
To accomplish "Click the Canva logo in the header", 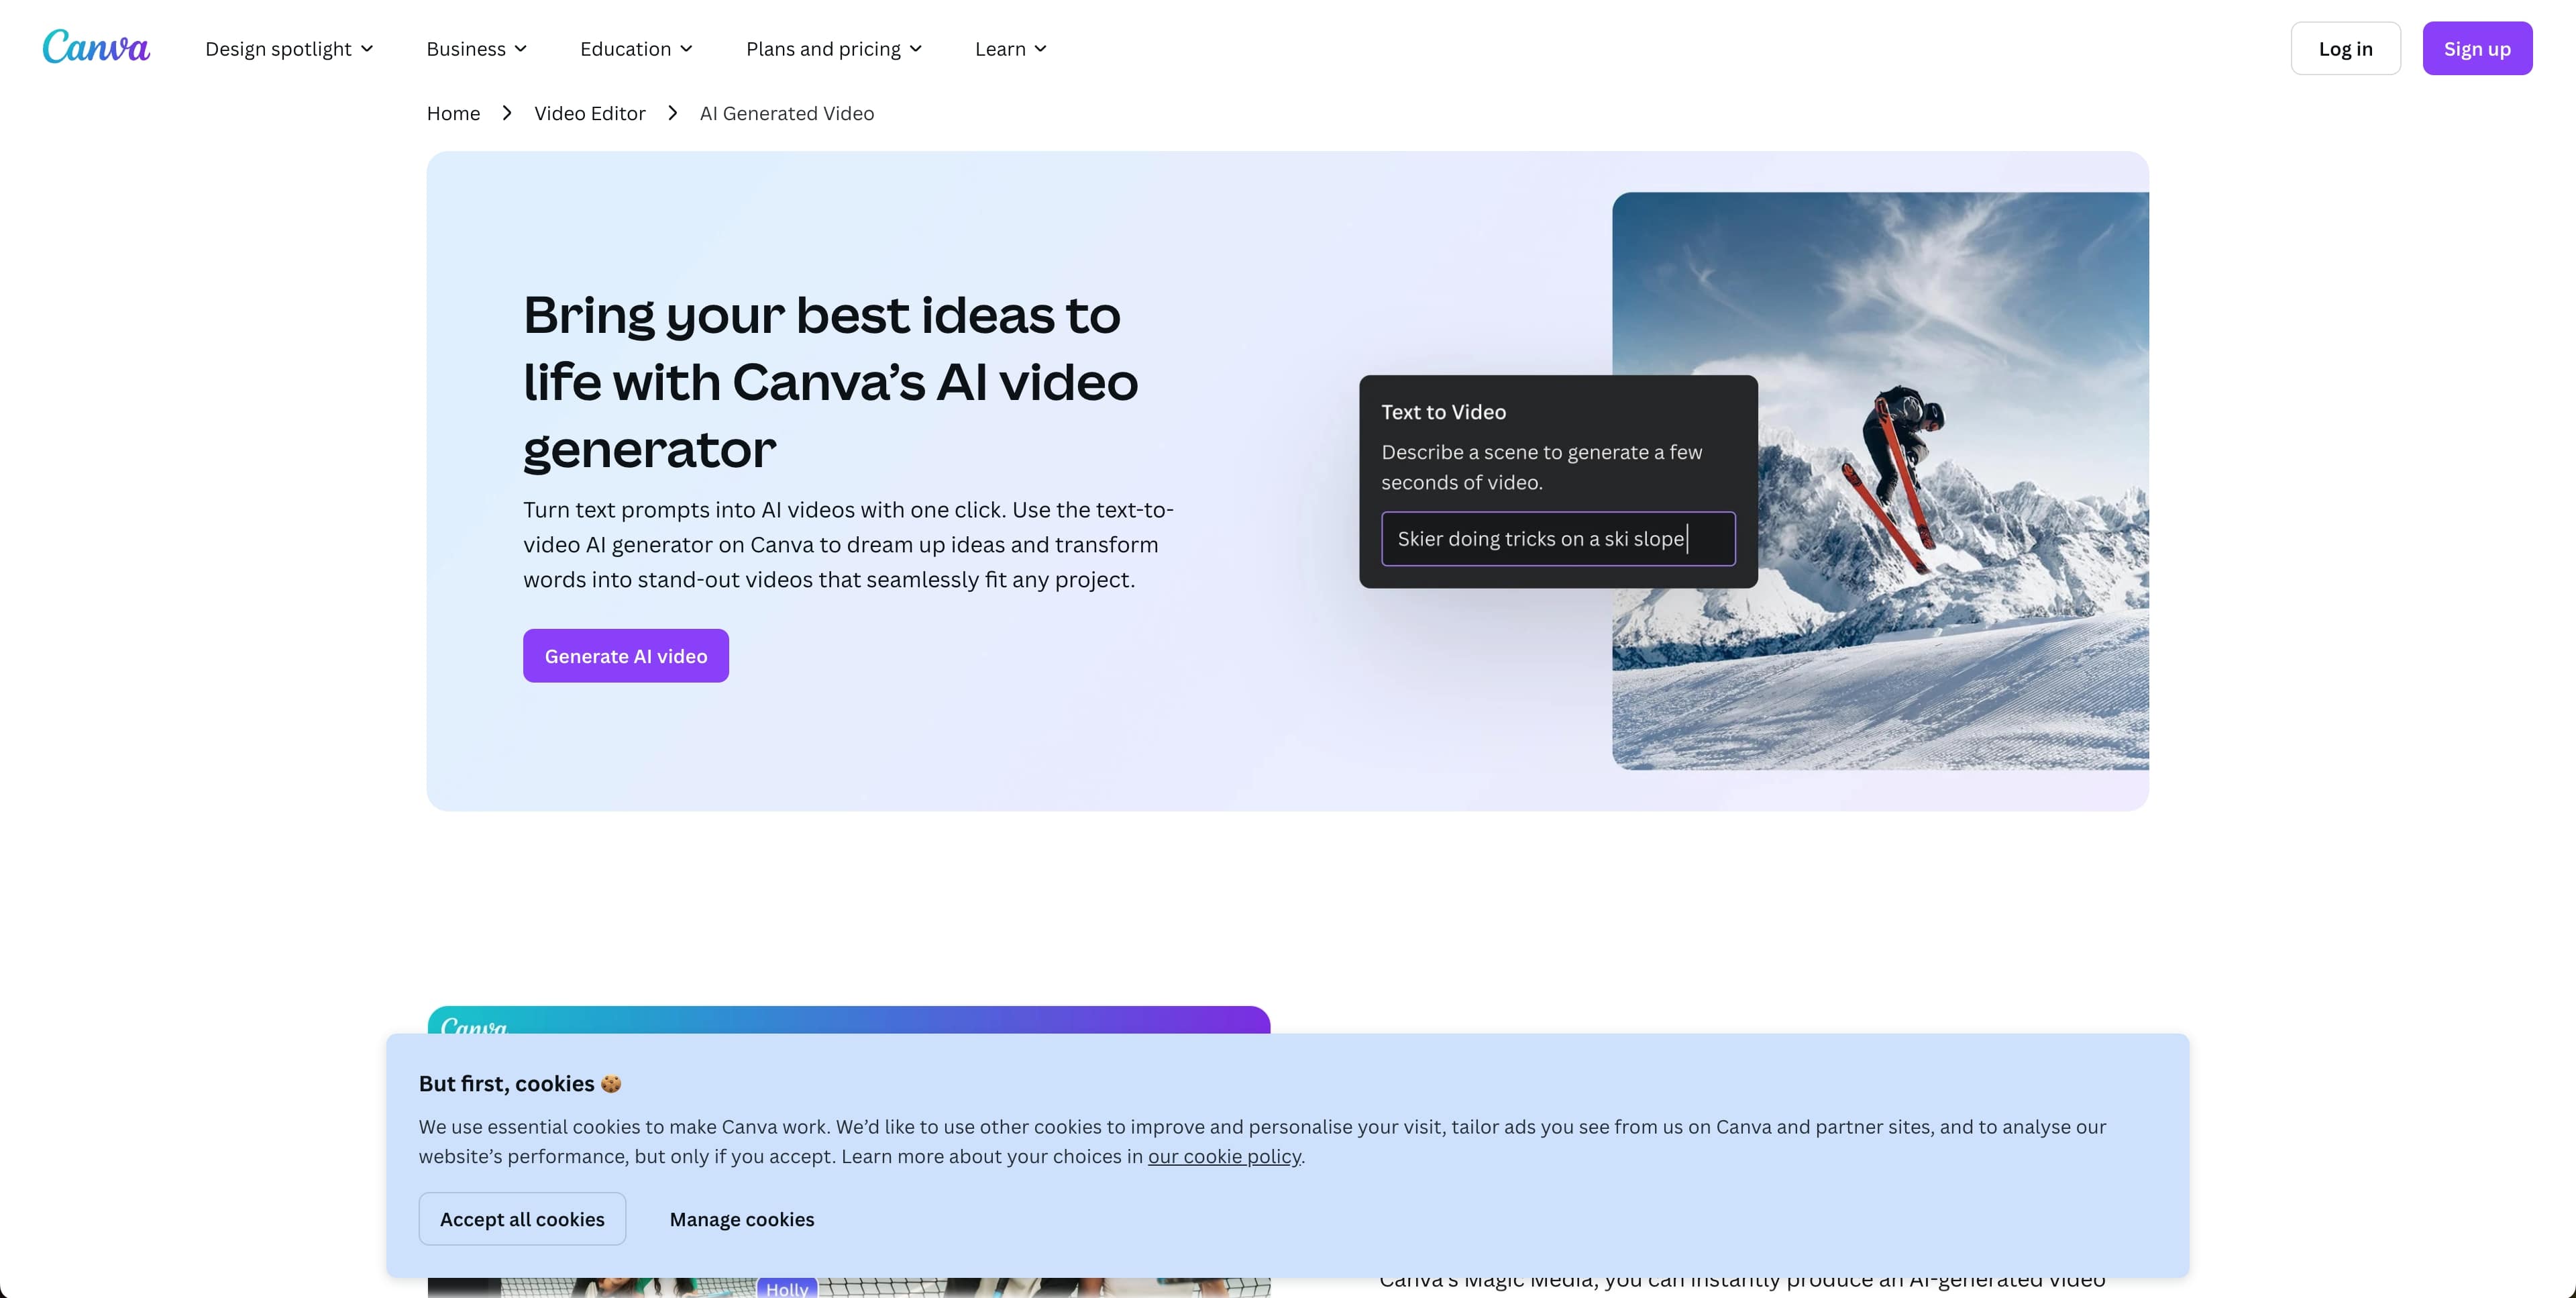I will point(96,47).
